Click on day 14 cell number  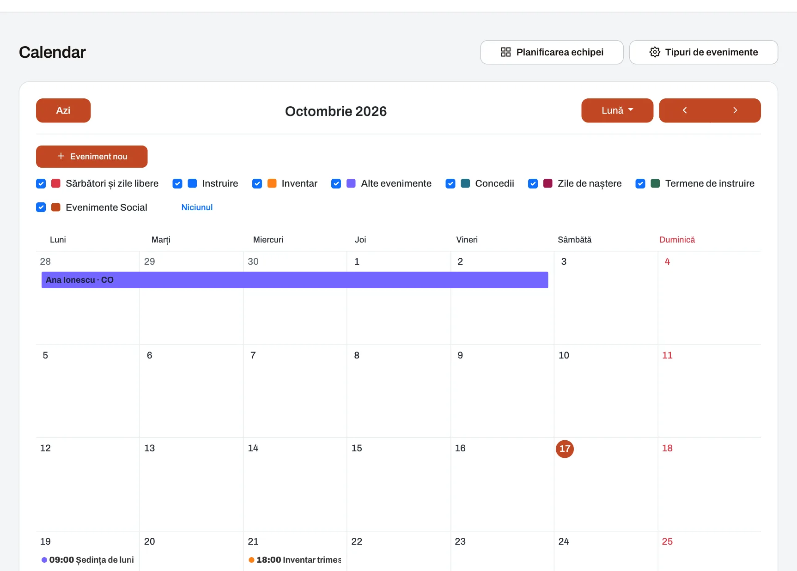click(253, 448)
